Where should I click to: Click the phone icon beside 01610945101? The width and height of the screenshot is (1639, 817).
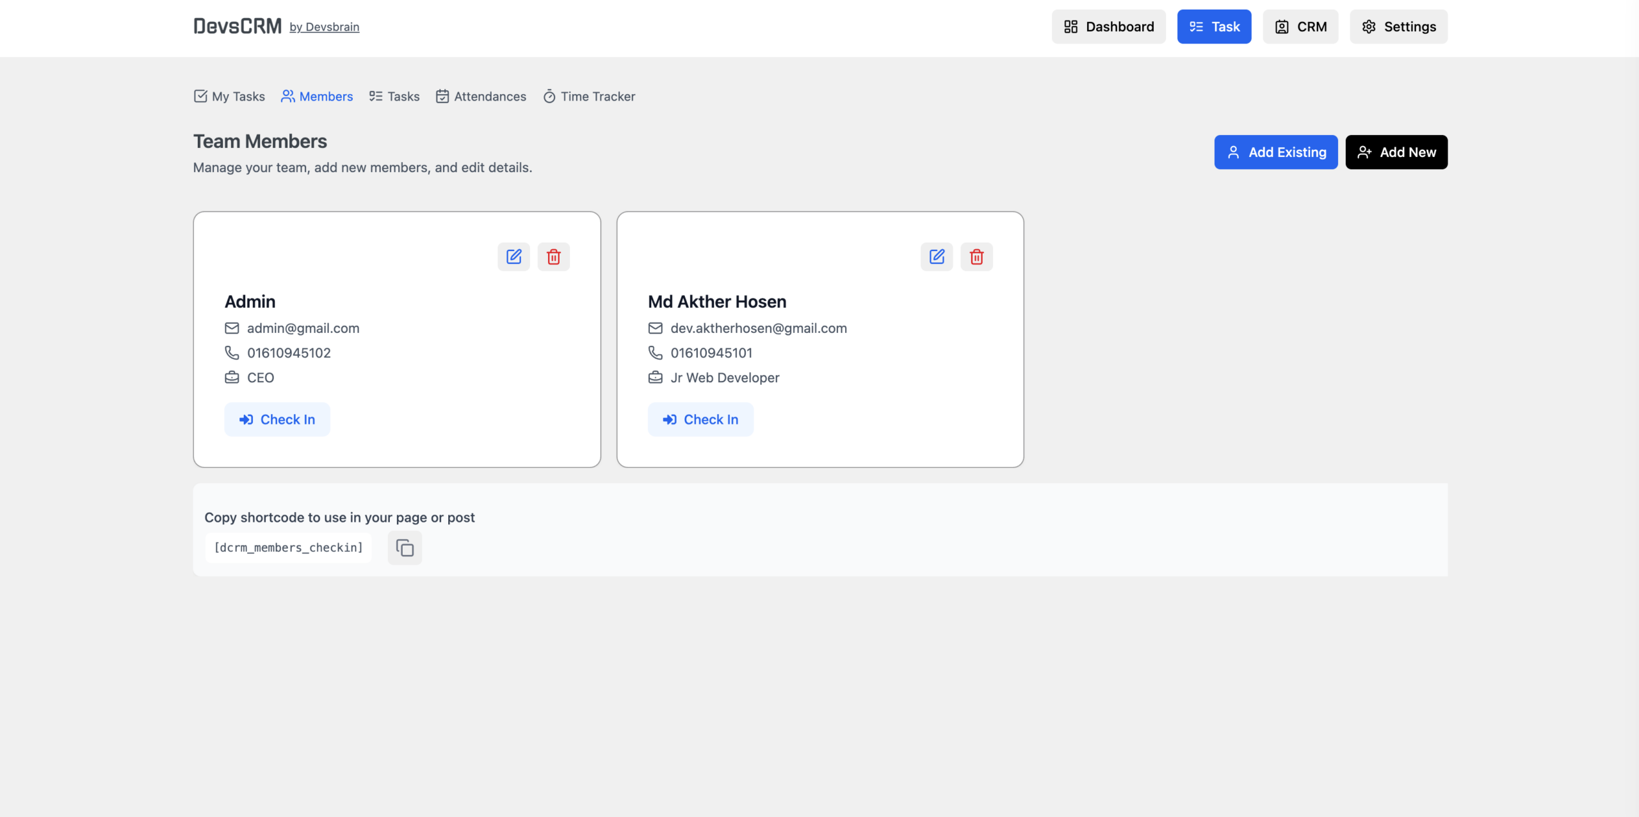click(655, 353)
